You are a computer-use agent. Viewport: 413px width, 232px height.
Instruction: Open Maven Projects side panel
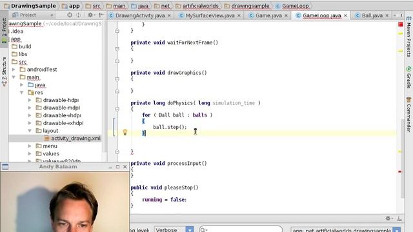point(408,37)
